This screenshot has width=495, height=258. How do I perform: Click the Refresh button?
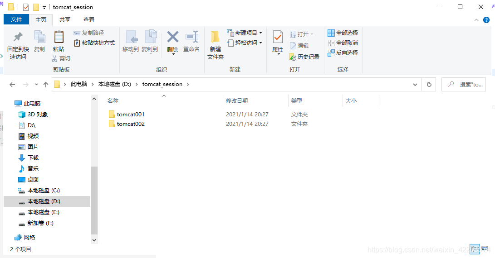pyautogui.click(x=429, y=85)
